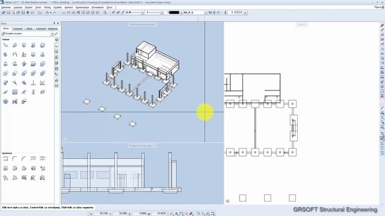Click the front elevation viewport title
The width and height of the screenshot is (385, 216).
tap(143, 146)
